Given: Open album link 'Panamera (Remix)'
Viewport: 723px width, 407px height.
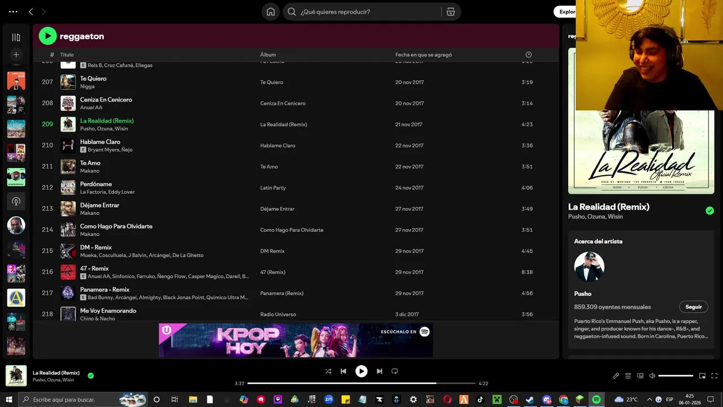Looking at the screenshot, I should 282,293.
